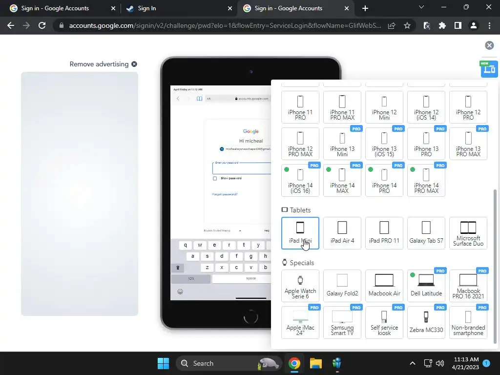The height and width of the screenshot is (375, 500).
Task: Select the iPhone 14 (iOS 16) device
Action: 300,181
